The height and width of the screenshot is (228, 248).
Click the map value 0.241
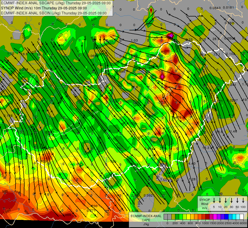(232, 85)
